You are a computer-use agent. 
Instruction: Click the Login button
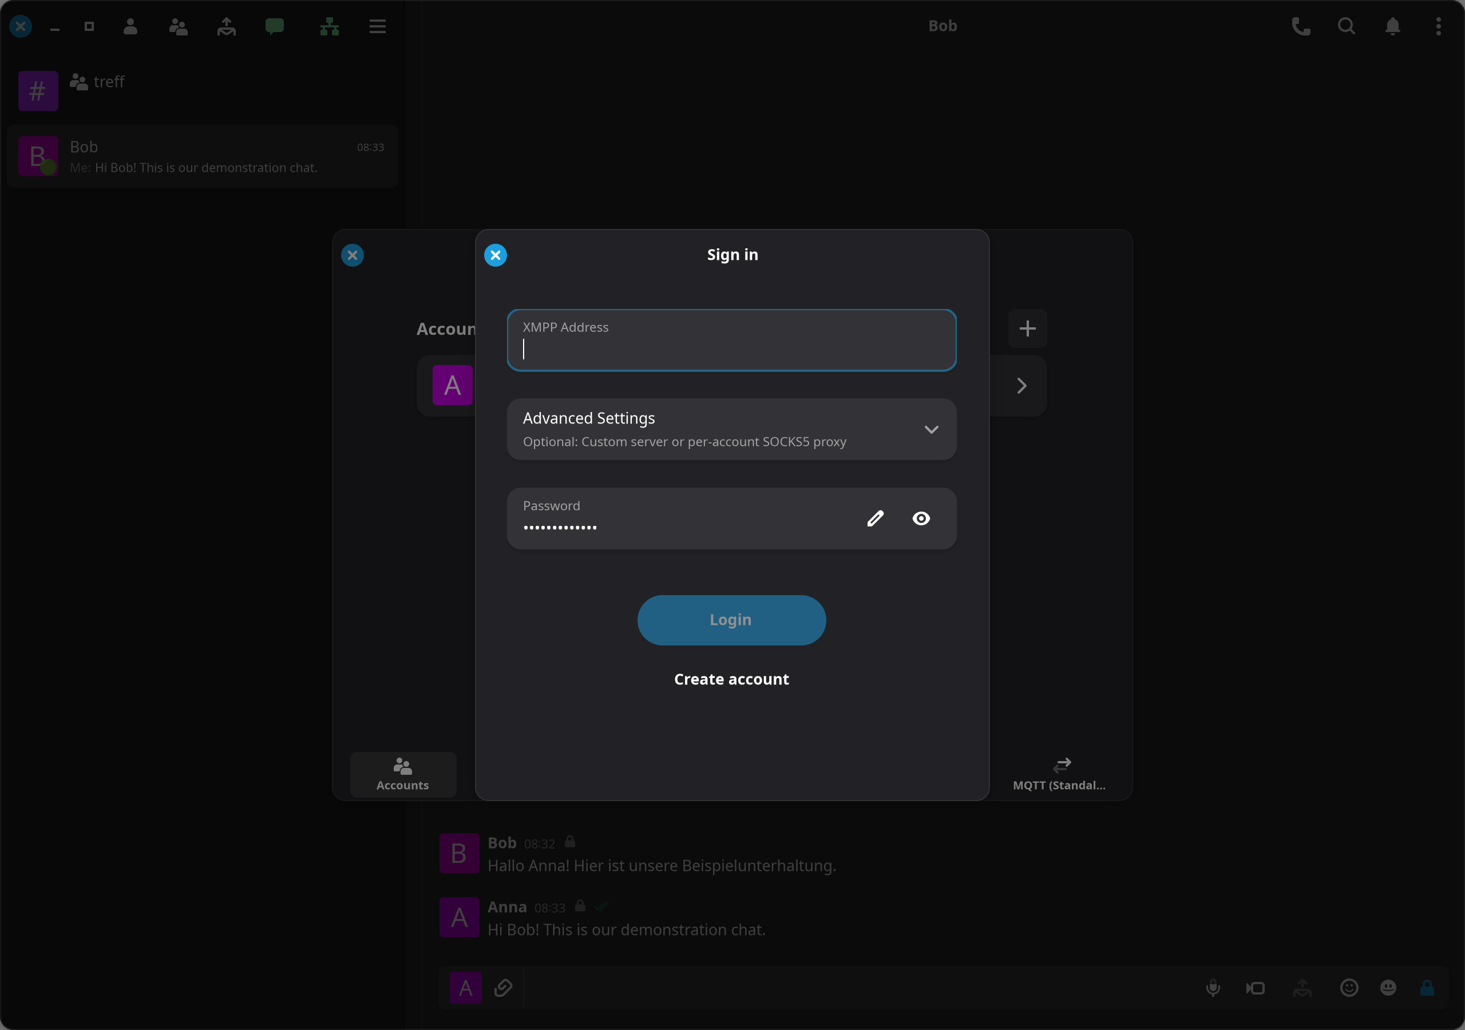point(731,620)
